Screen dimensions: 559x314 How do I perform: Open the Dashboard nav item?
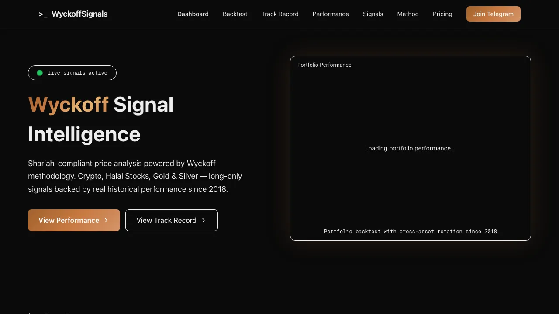pos(193,14)
